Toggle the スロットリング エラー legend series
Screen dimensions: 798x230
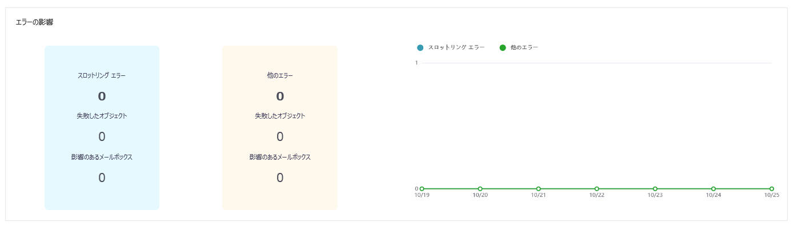click(x=451, y=47)
